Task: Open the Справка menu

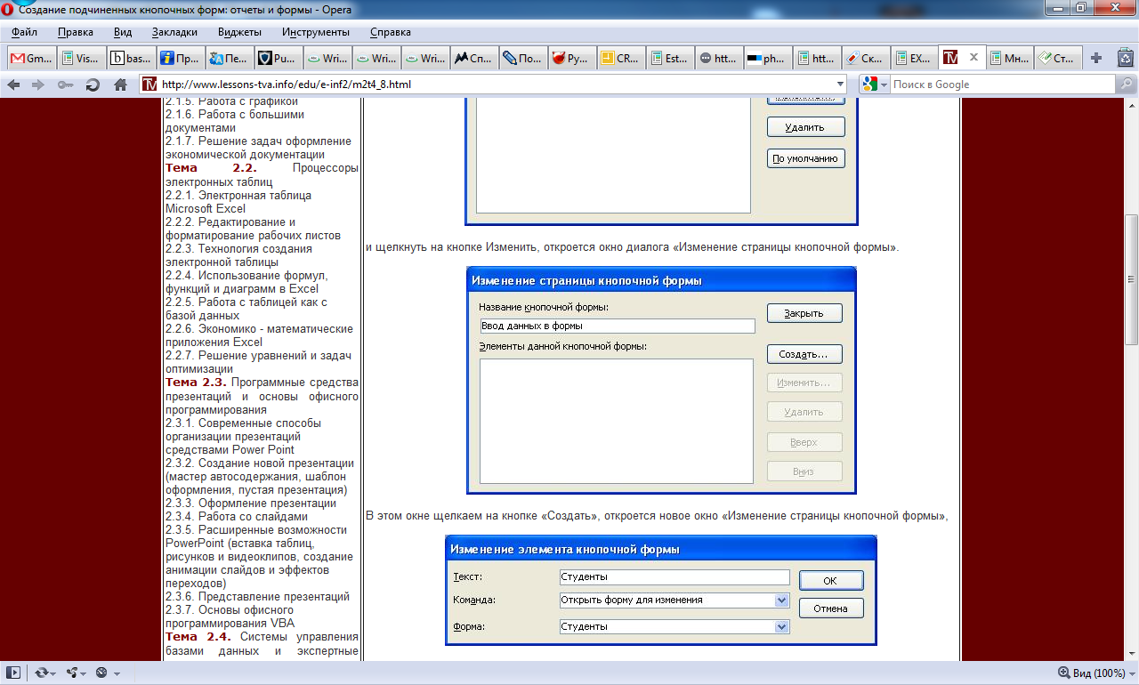Action: point(390,32)
